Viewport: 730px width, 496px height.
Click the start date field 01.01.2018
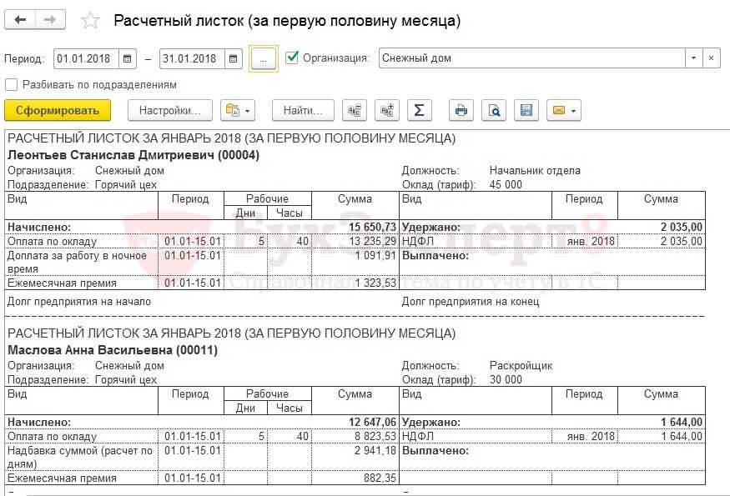86,59
